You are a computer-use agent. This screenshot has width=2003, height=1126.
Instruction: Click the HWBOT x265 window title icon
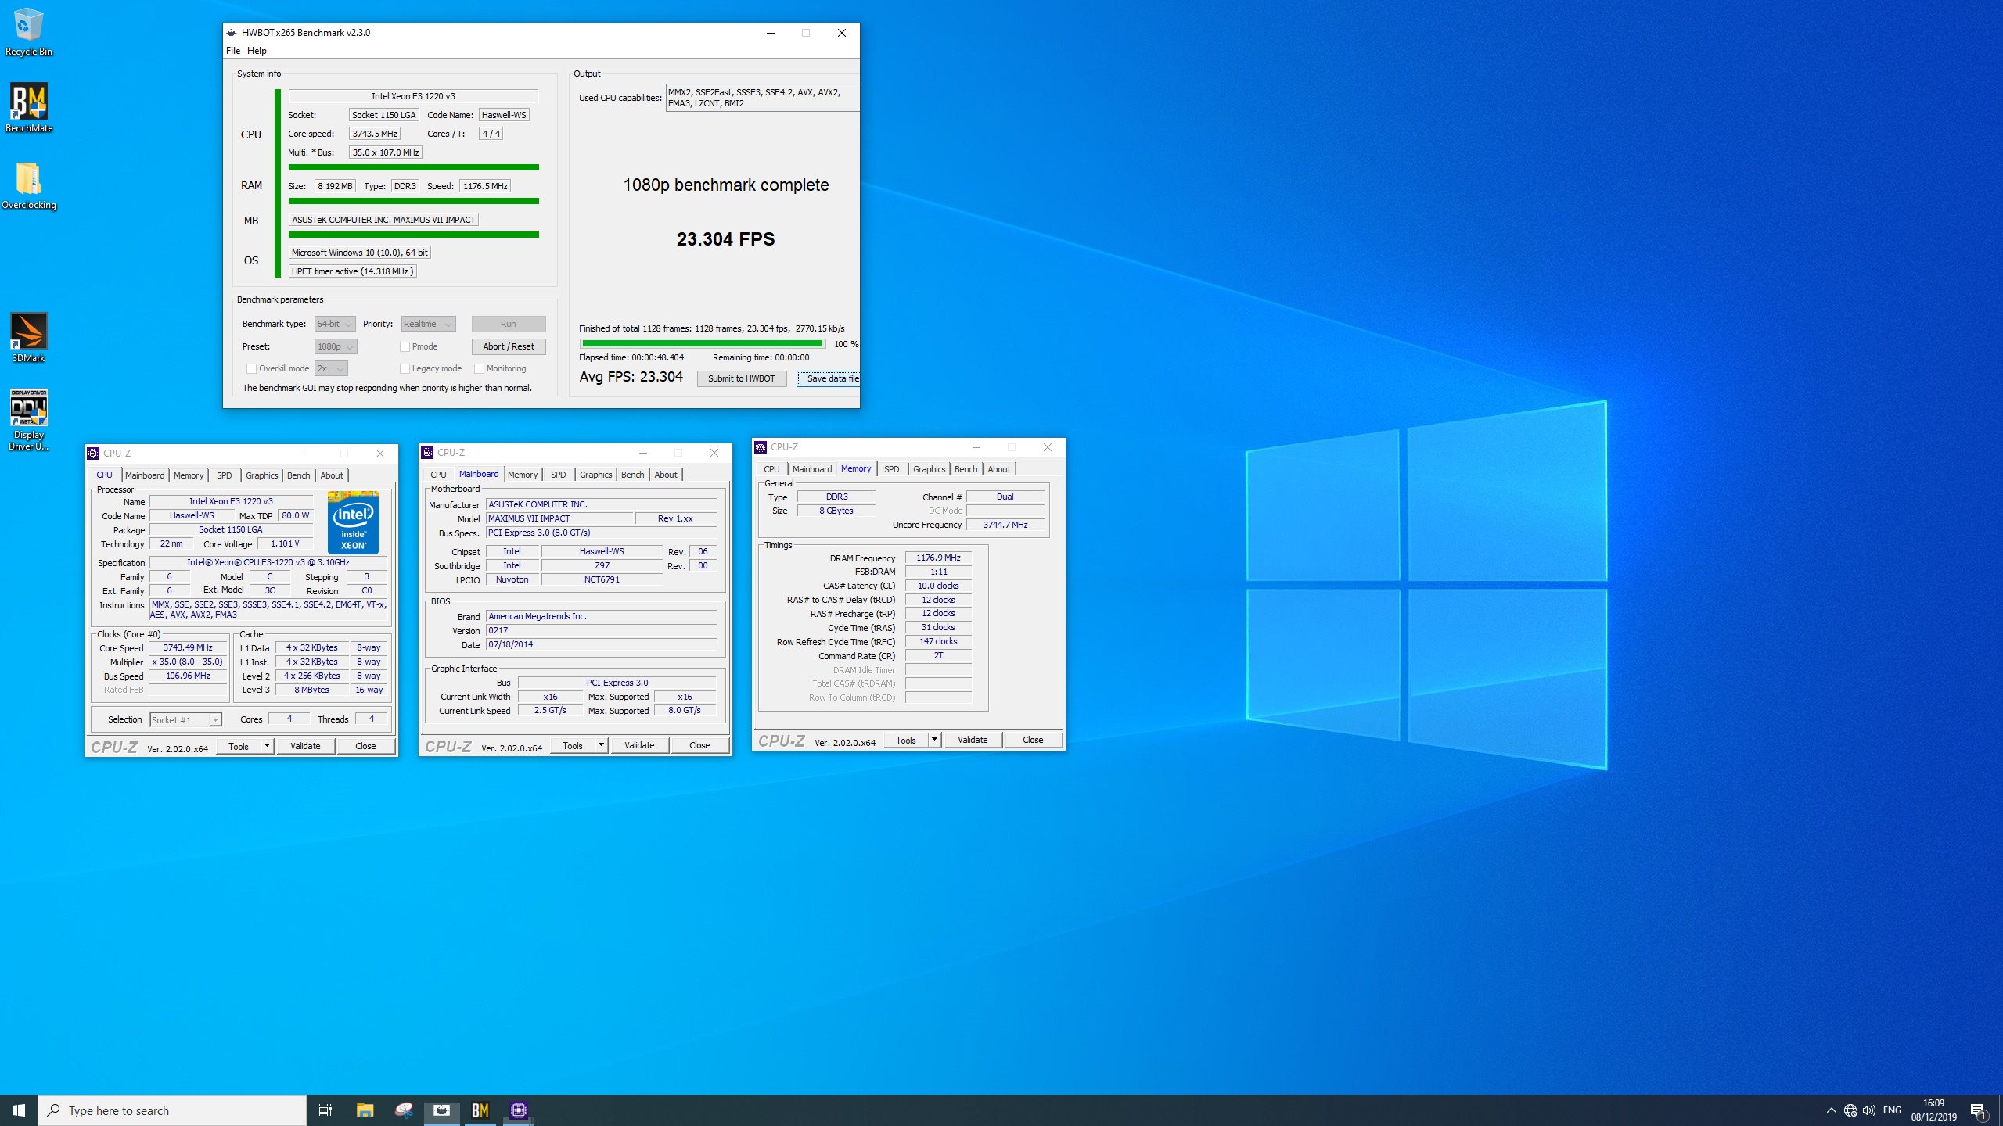pyautogui.click(x=232, y=33)
